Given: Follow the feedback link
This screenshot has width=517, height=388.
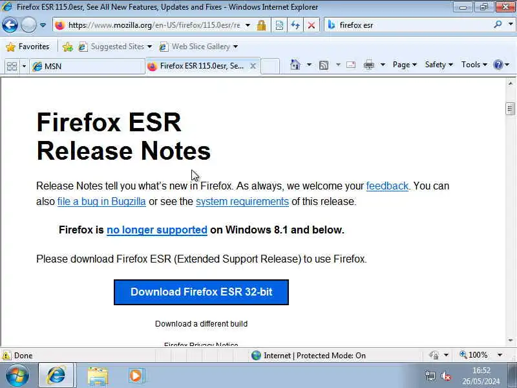Looking at the screenshot, I should 387,186.
